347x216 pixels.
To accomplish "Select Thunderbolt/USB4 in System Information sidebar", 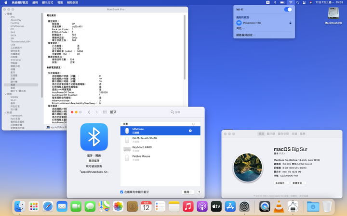I will click(x=21, y=42).
